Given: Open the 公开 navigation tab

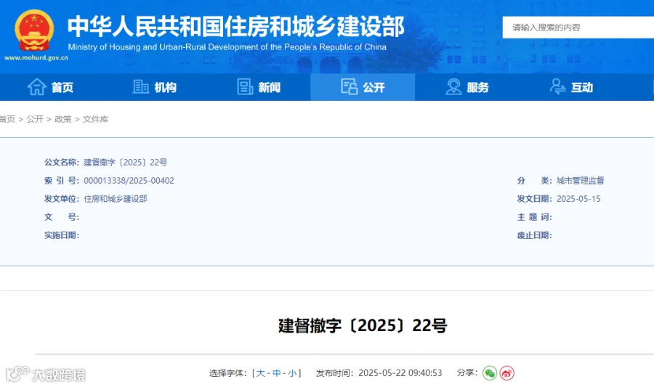Looking at the screenshot, I should 363,87.
